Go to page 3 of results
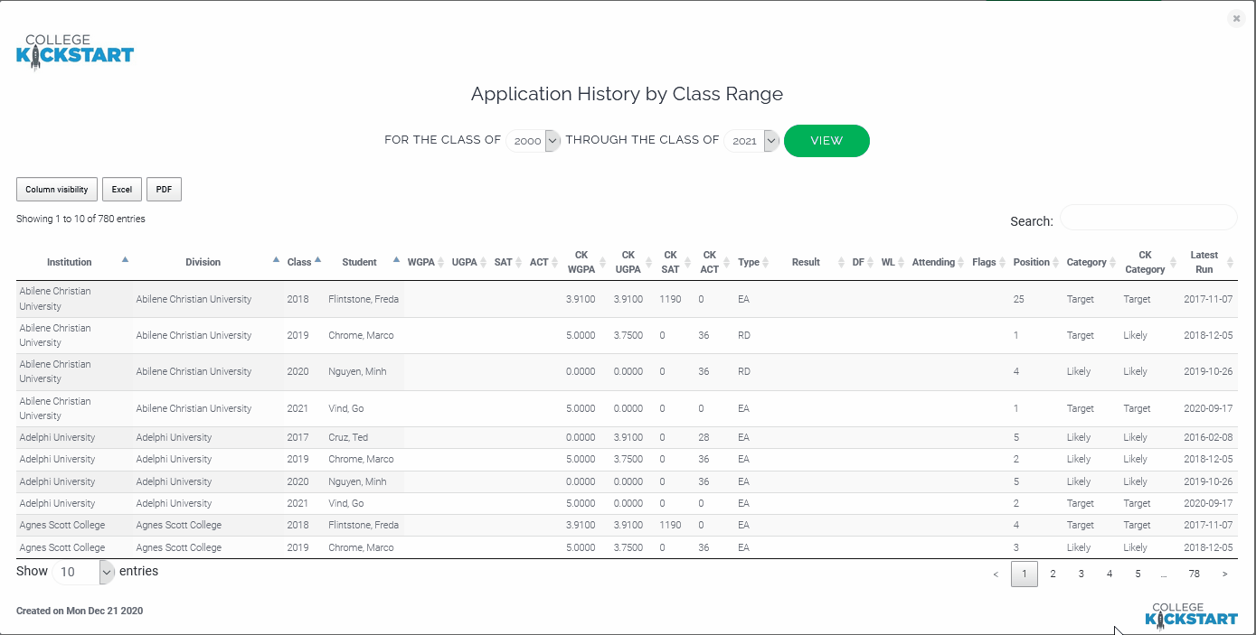 pos(1081,574)
